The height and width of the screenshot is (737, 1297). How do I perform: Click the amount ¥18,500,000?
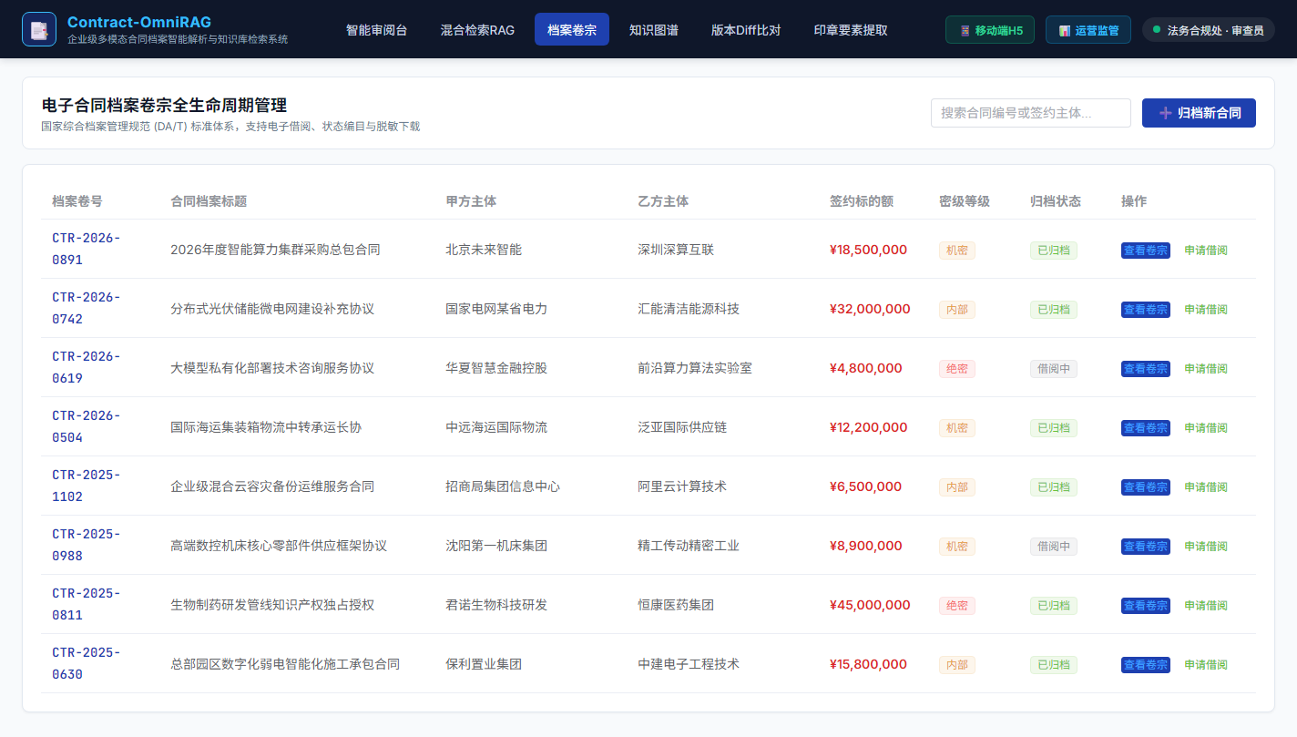point(868,250)
